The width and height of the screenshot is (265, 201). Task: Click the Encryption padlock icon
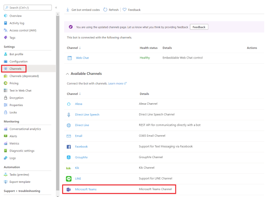pyautogui.click(x=6, y=98)
